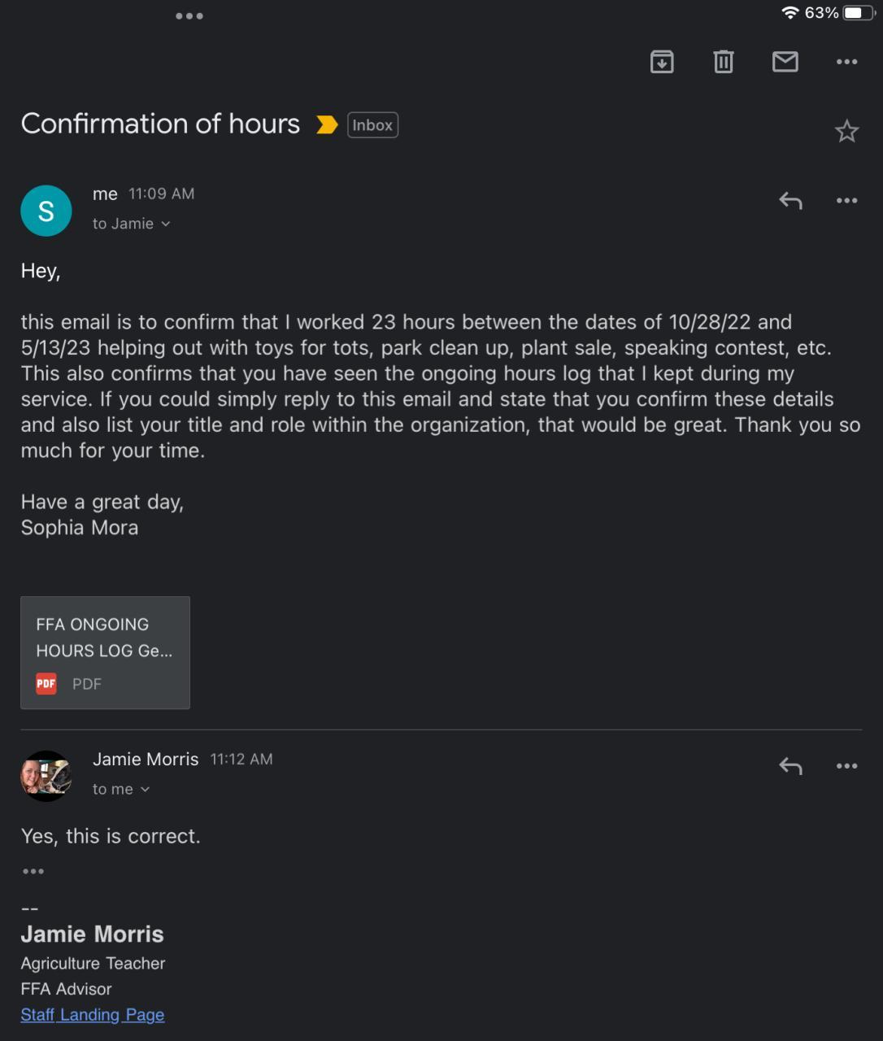Viewport: 883px width, 1041px height.
Task: Delete the email with trash icon
Action: tap(723, 62)
